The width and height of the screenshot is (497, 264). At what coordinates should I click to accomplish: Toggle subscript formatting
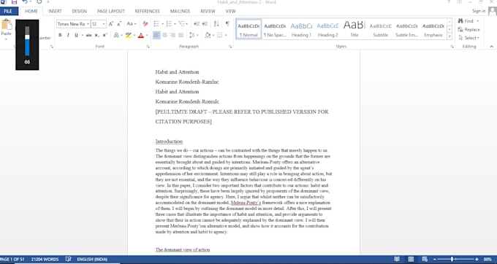tap(97, 35)
